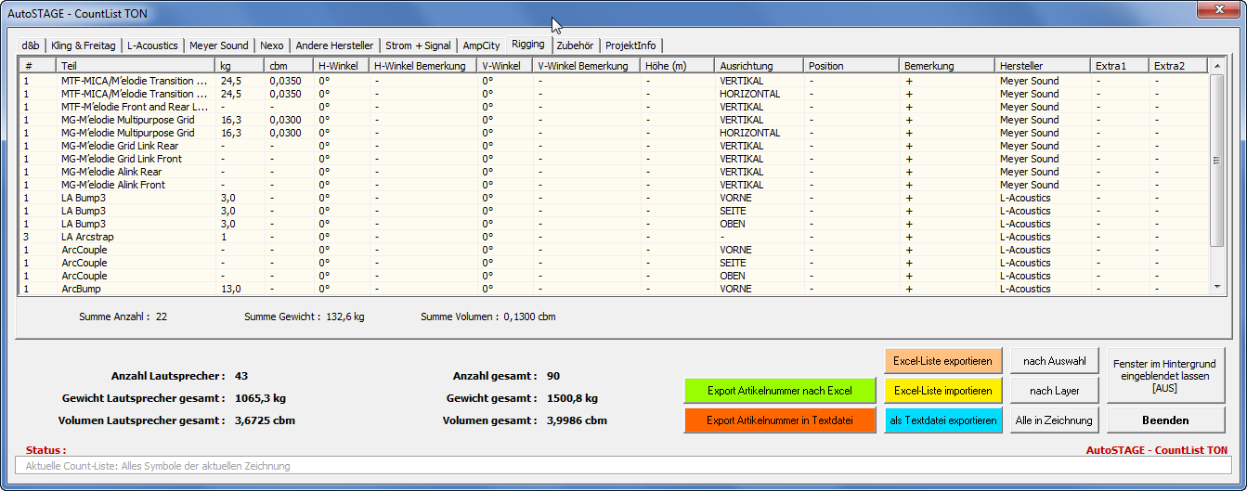This screenshot has width=1247, height=491.
Task: Click 'Excel-Liste exportieren' button
Action: pos(943,361)
